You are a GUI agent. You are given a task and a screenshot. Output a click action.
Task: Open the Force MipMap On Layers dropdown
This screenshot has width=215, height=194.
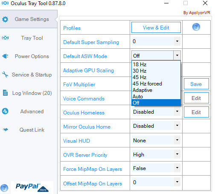pyautogui.click(x=177, y=168)
